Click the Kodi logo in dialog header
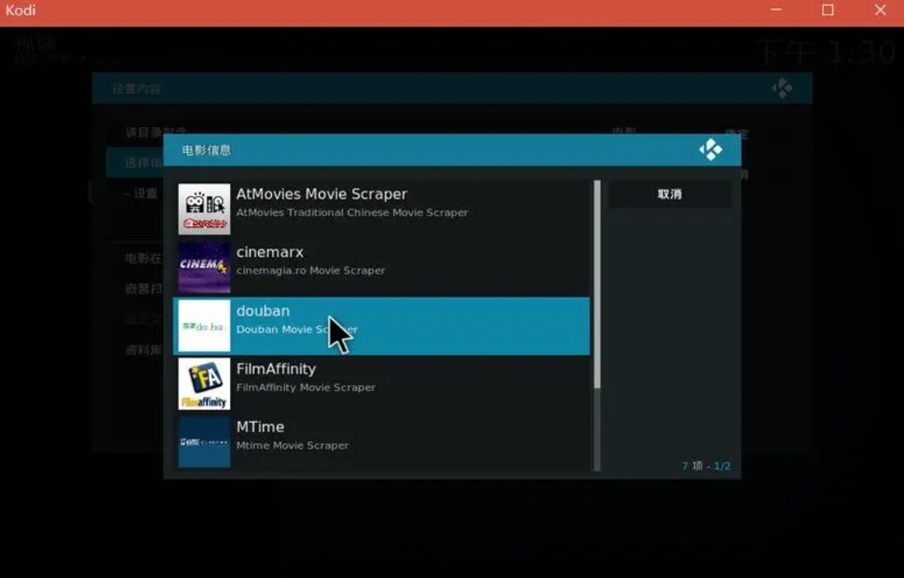904x578 pixels. click(x=711, y=150)
